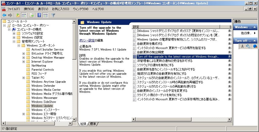Image resolution: width=259 pixels, height=132 pixels.
Task: Click the Filter funnel toolbar icon
Action: 53,15
